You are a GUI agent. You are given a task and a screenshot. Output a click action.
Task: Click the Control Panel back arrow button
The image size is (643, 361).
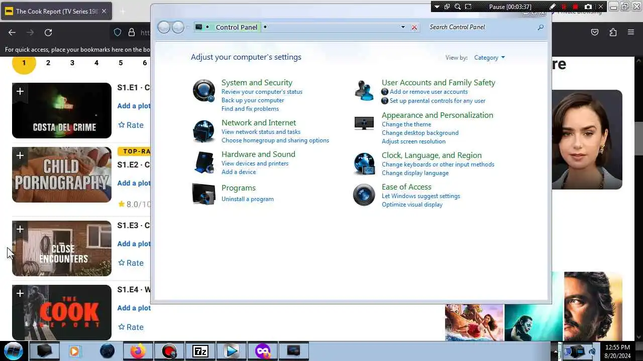click(x=164, y=27)
